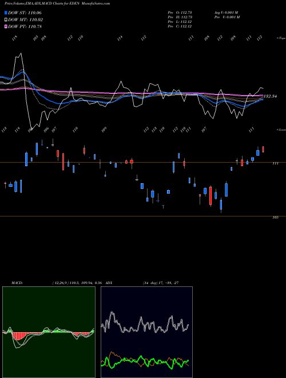
Task: Click the 'Pre V: 0.001 M' volume text
Action: pyautogui.click(x=227, y=17)
